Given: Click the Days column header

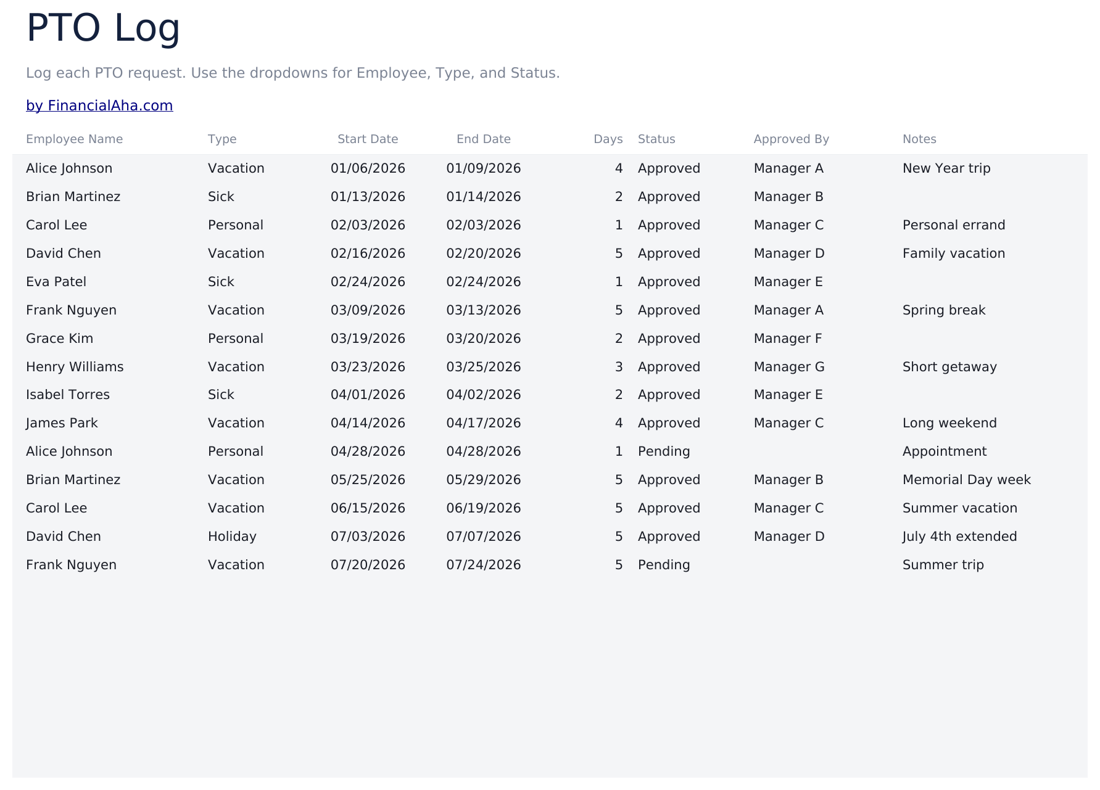Looking at the screenshot, I should (x=608, y=139).
